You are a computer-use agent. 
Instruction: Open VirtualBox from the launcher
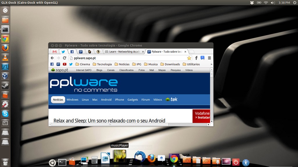coord(5,76)
